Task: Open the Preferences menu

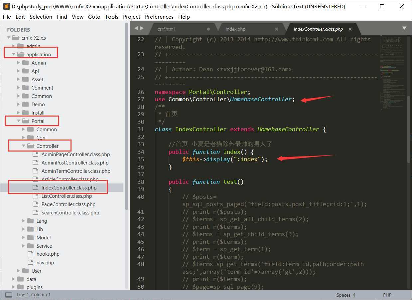Action: click(x=159, y=17)
